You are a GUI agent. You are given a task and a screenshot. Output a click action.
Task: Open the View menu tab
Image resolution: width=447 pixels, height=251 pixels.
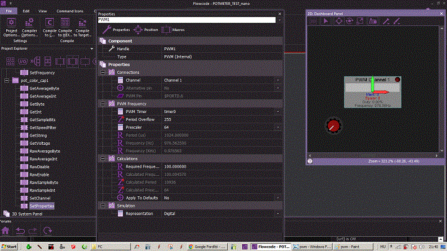coord(42,11)
